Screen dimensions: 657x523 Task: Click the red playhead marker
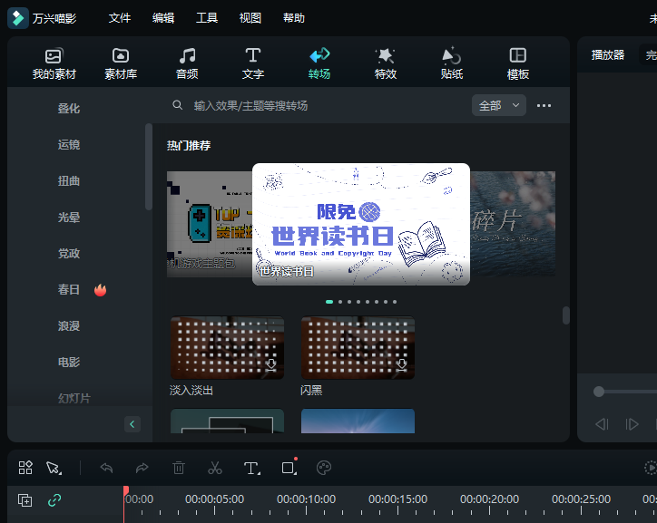126,490
